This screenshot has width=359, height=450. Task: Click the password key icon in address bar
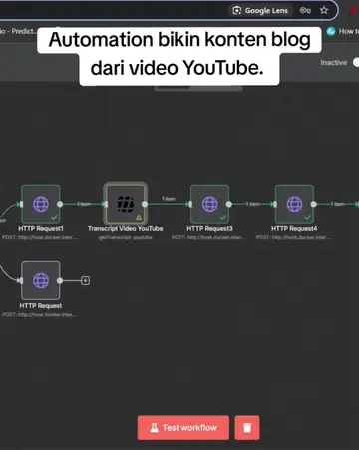[305, 11]
